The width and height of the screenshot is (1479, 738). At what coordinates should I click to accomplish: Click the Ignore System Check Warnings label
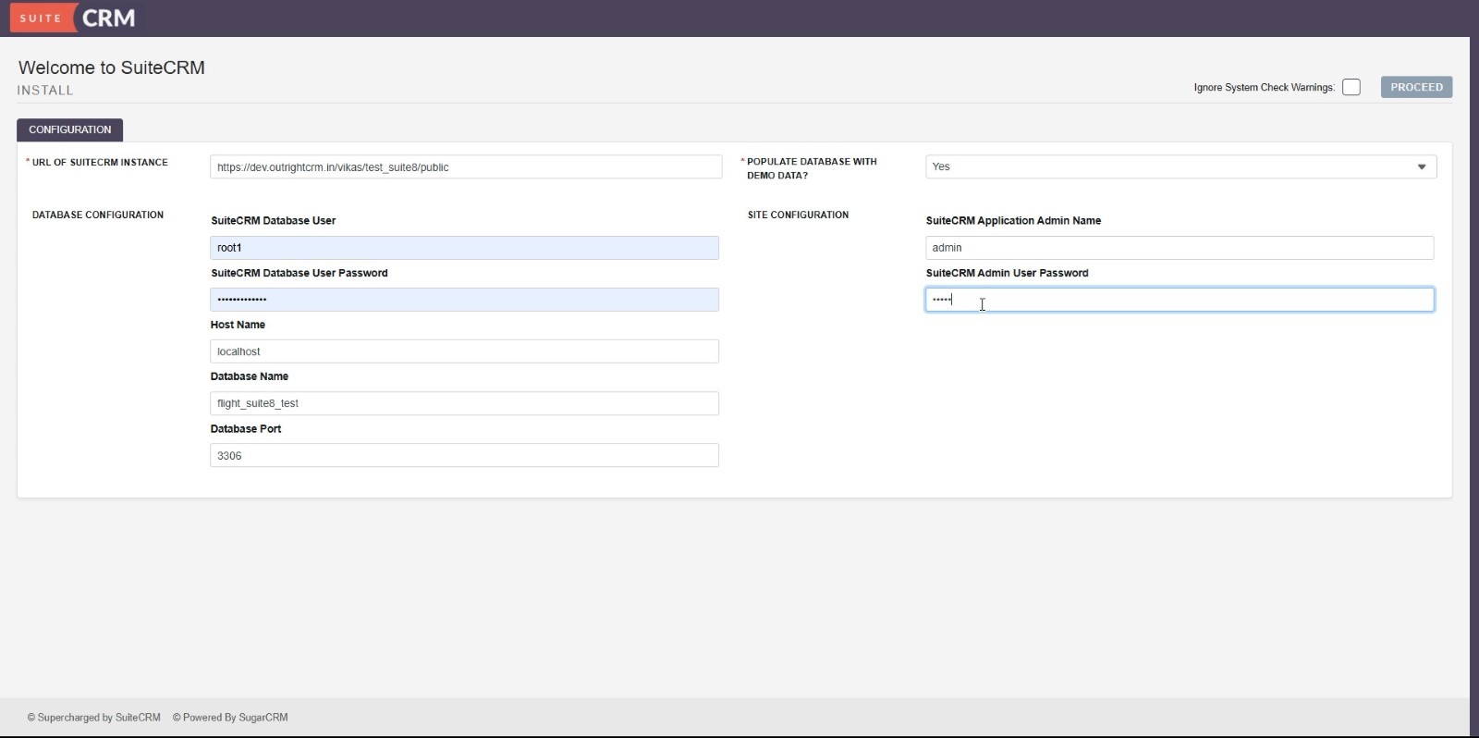(x=1264, y=87)
